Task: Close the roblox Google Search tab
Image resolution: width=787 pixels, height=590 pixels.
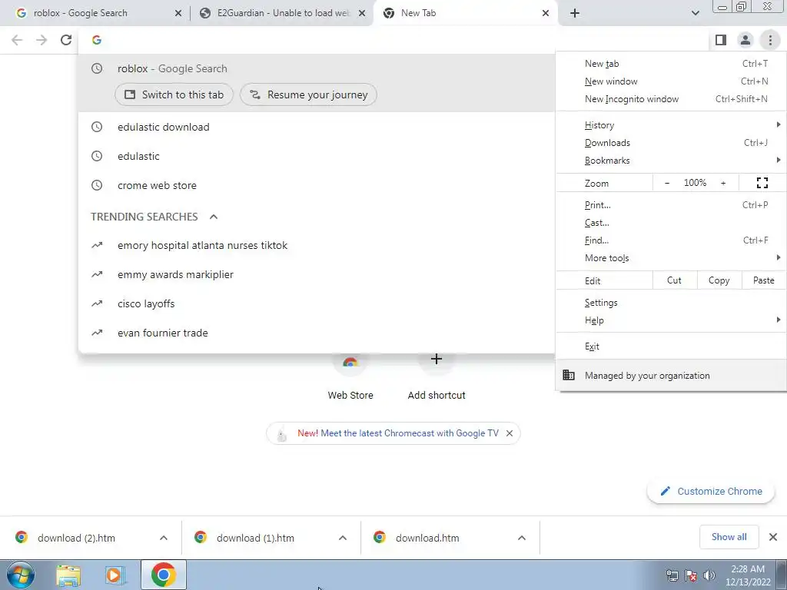Action: pos(178,13)
